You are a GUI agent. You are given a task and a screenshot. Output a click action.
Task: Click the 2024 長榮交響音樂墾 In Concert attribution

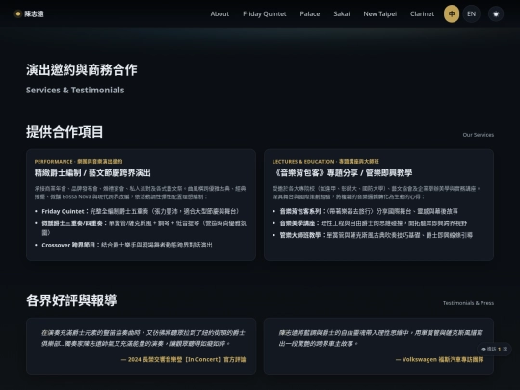(x=183, y=359)
